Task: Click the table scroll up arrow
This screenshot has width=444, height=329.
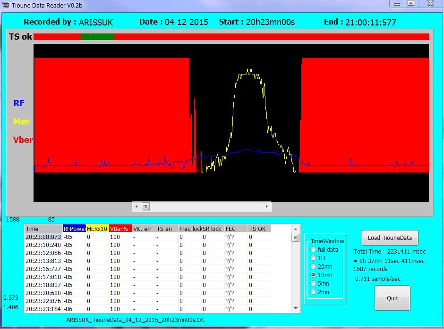Action: pos(295,229)
